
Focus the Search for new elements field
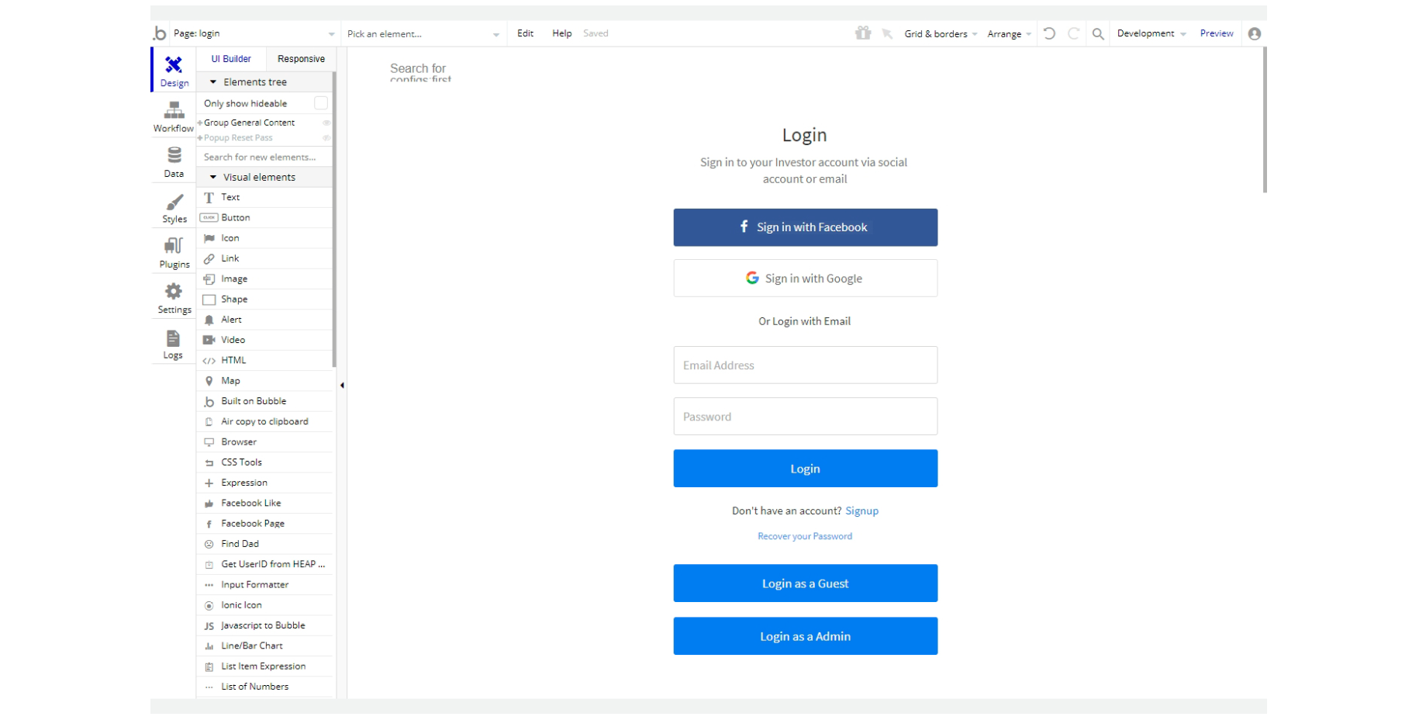pyautogui.click(x=265, y=157)
